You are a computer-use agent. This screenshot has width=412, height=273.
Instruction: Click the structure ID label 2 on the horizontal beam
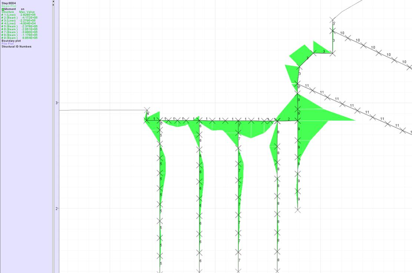click(289, 119)
